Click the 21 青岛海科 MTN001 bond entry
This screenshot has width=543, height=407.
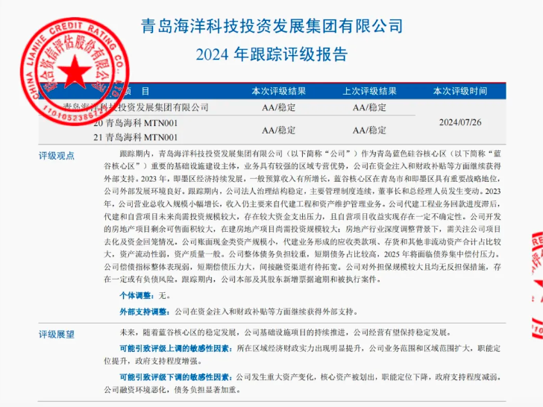[x=136, y=137]
